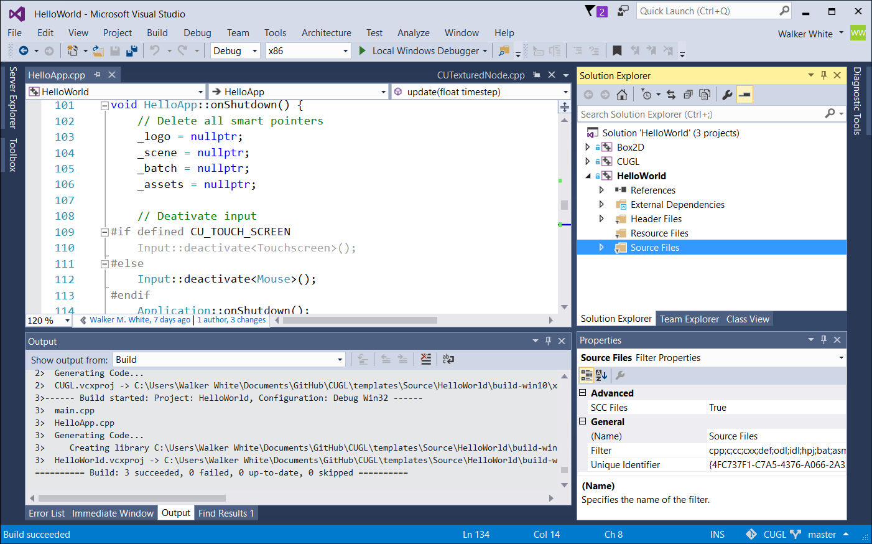The width and height of the screenshot is (872, 544).
Task: Toggle word wrap in the Output window
Action: [448, 359]
